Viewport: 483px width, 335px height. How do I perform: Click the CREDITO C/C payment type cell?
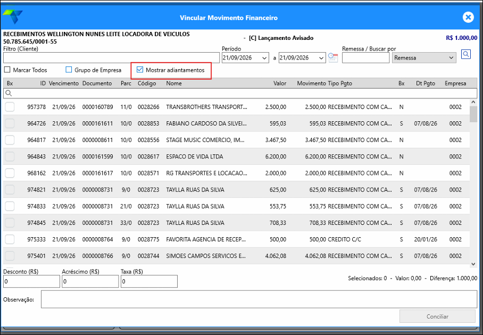[x=344, y=239]
